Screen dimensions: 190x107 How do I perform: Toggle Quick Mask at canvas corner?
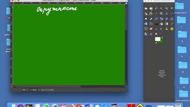[12, 86]
